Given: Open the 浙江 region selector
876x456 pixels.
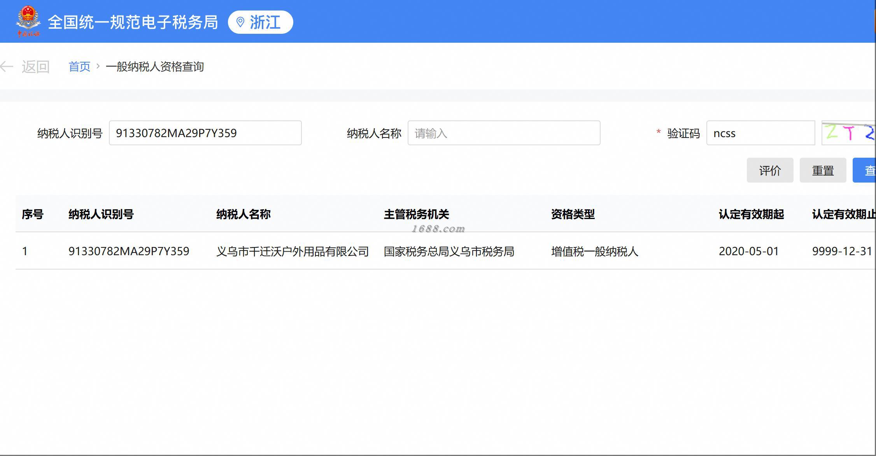Looking at the screenshot, I should (265, 22).
